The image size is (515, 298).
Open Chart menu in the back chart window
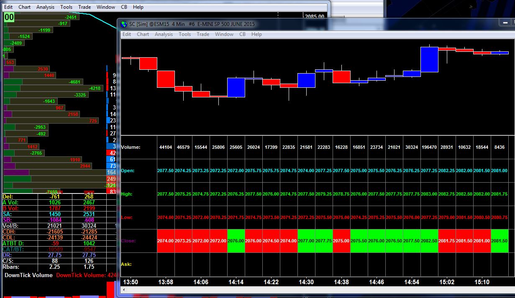click(x=25, y=7)
